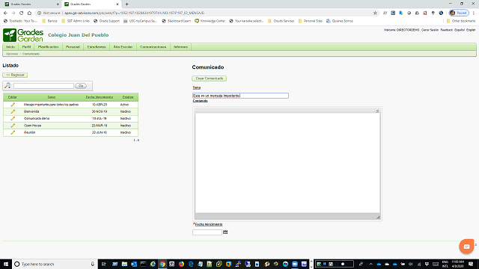This screenshot has height=269, width=479.
Task: Click the Go search button
Action: pyautogui.click(x=81, y=86)
